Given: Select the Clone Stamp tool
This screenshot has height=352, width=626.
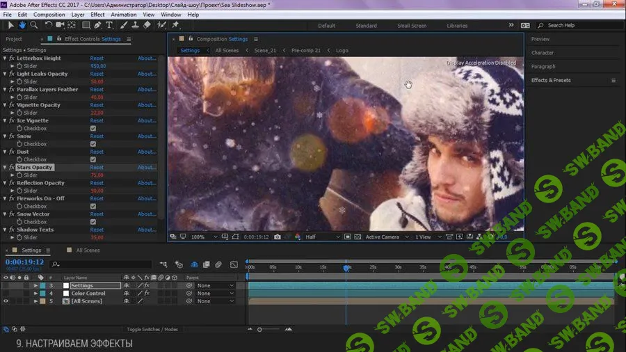Looking at the screenshot, I should (136, 25).
